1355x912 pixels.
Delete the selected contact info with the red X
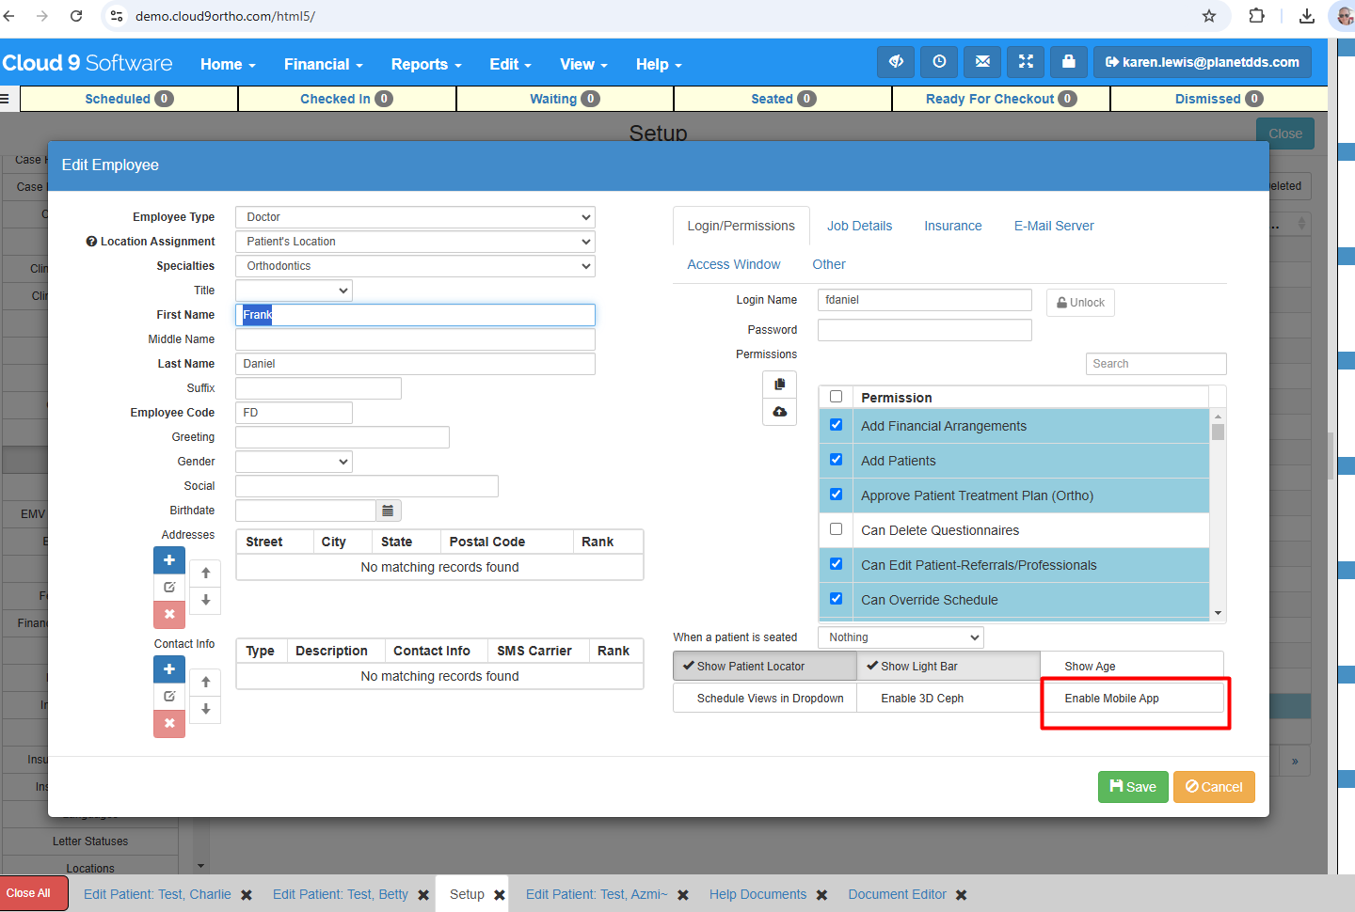[x=169, y=723]
